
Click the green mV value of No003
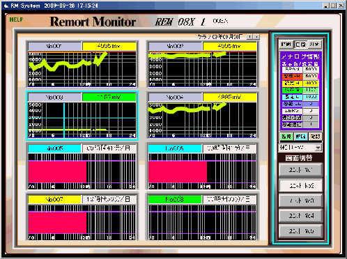tap(109, 97)
